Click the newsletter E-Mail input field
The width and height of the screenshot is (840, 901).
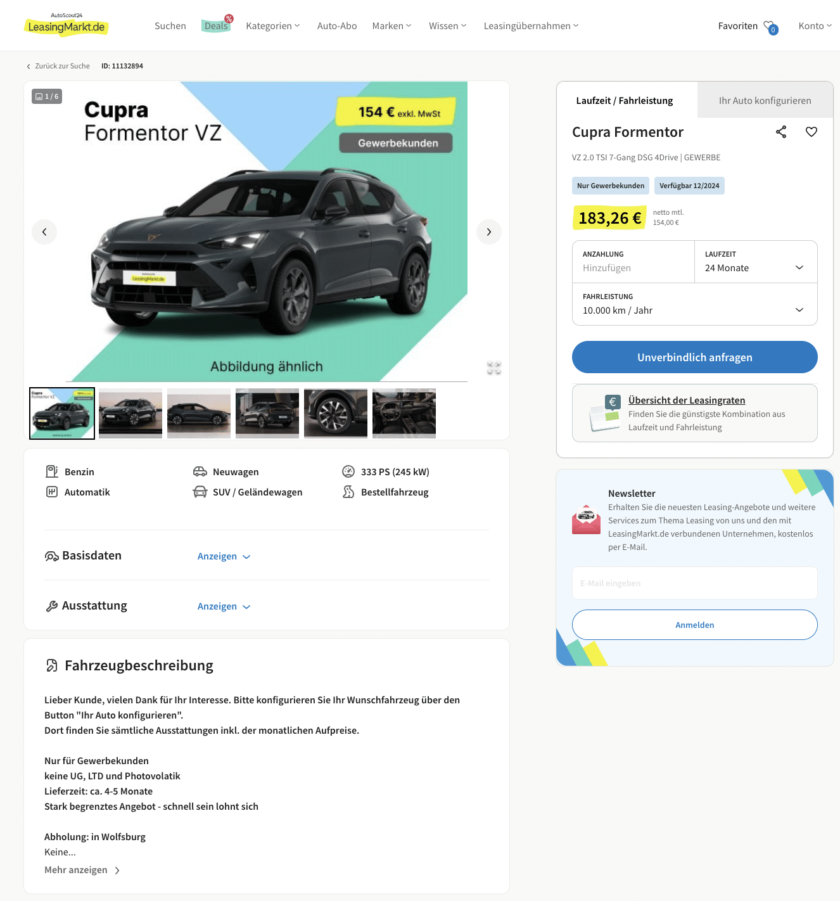[695, 583]
